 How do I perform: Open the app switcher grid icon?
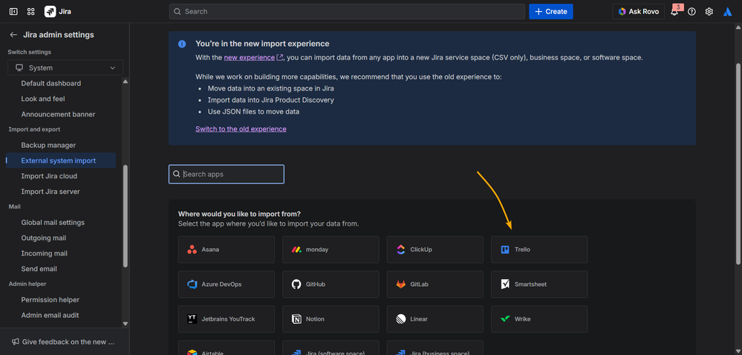30,11
